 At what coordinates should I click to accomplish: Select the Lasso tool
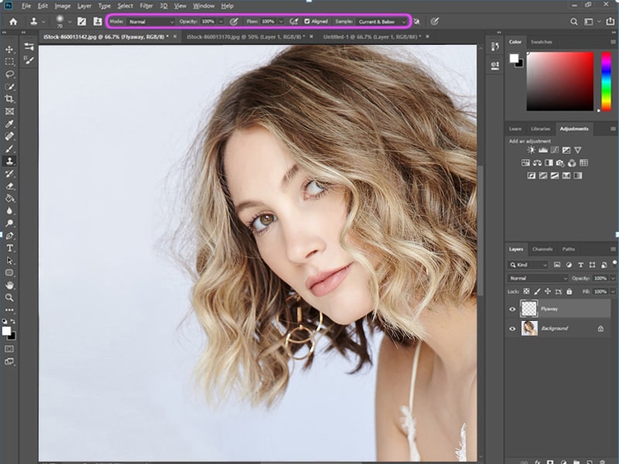(x=9, y=74)
